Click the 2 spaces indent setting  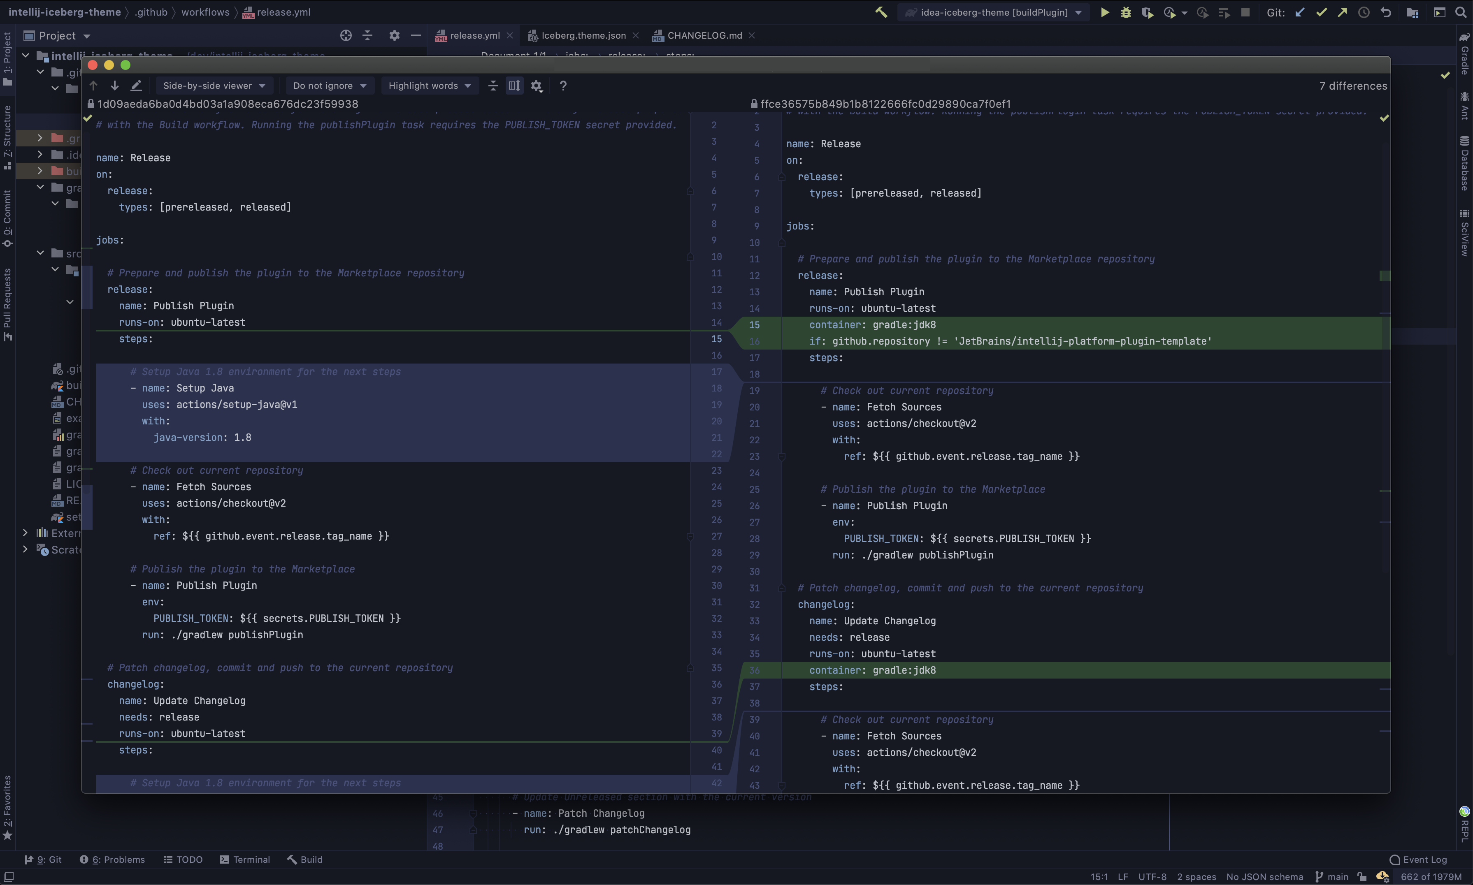click(x=1196, y=877)
